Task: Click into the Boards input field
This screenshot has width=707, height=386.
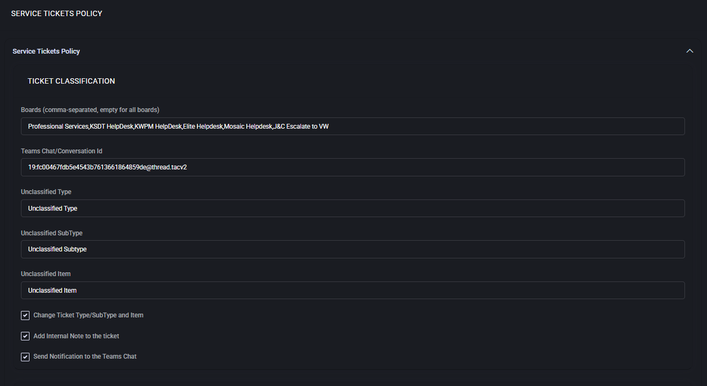Action: pyautogui.click(x=352, y=127)
